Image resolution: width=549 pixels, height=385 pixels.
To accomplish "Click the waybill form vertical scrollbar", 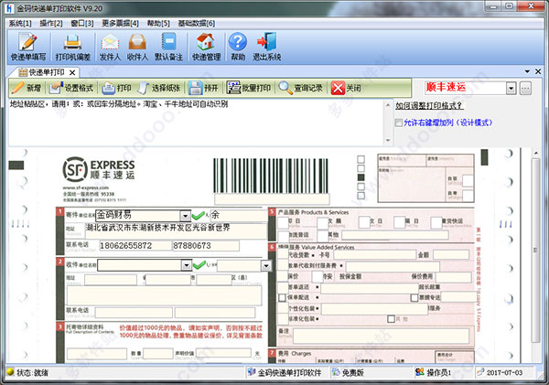I will [x=535, y=250].
